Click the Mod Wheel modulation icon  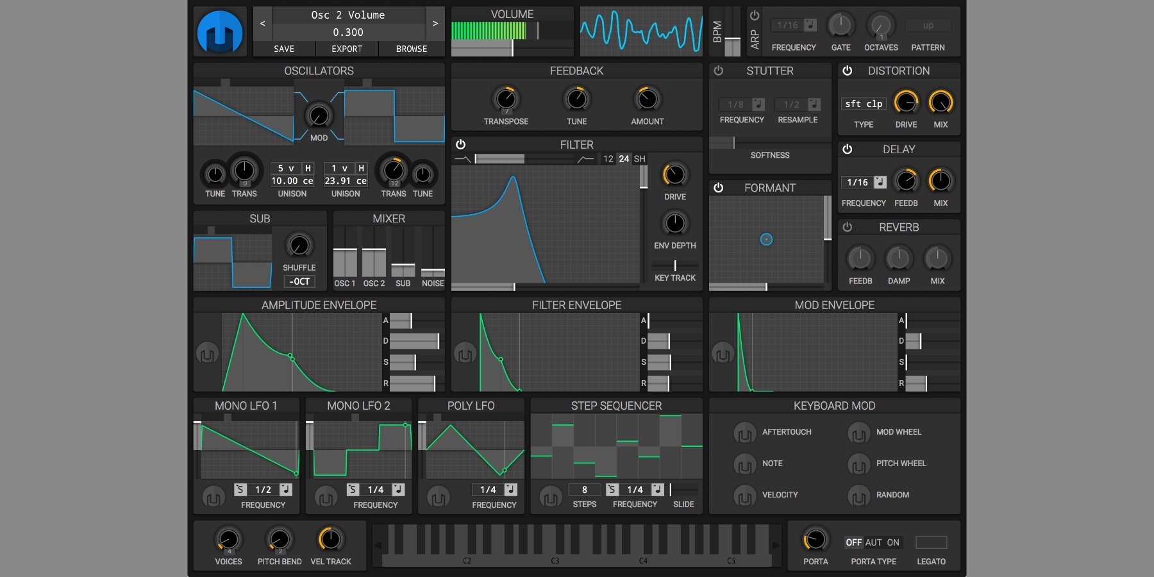tap(858, 433)
